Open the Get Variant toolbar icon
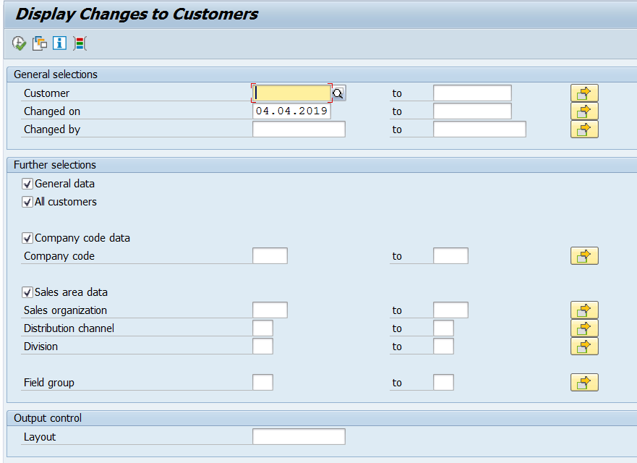This screenshot has height=463, width=637. (x=39, y=43)
